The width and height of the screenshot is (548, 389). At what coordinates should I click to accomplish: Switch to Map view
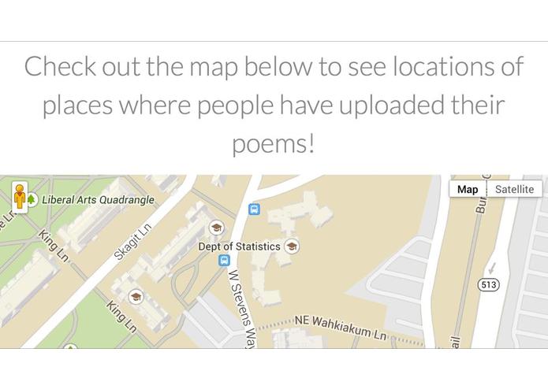[x=468, y=189]
